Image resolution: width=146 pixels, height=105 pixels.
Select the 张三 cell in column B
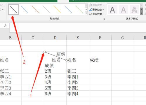click(x=11, y=71)
